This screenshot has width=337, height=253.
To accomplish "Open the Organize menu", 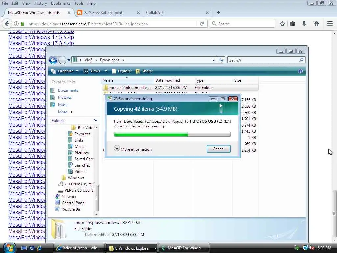I will point(65,71).
